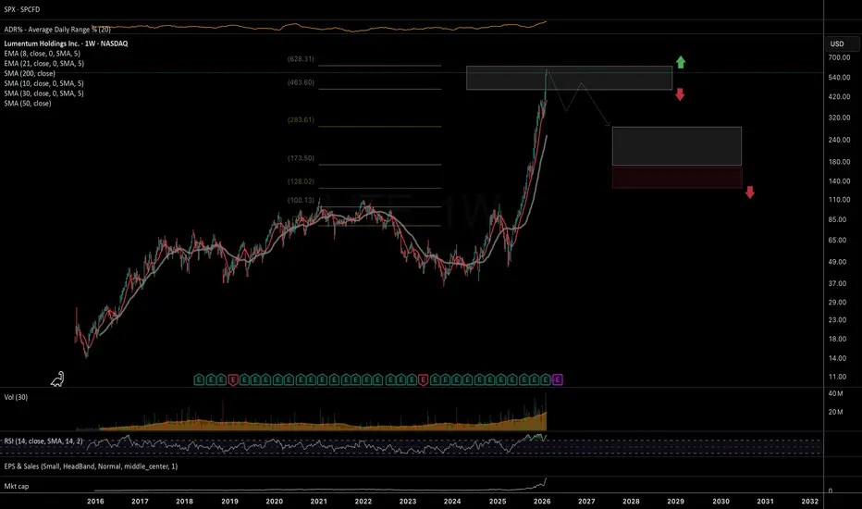Image resolution: width=862 pixels, height=509 pixels.
Task: Click the Fibonacci level label (463.60)
Action: [301, 82]
